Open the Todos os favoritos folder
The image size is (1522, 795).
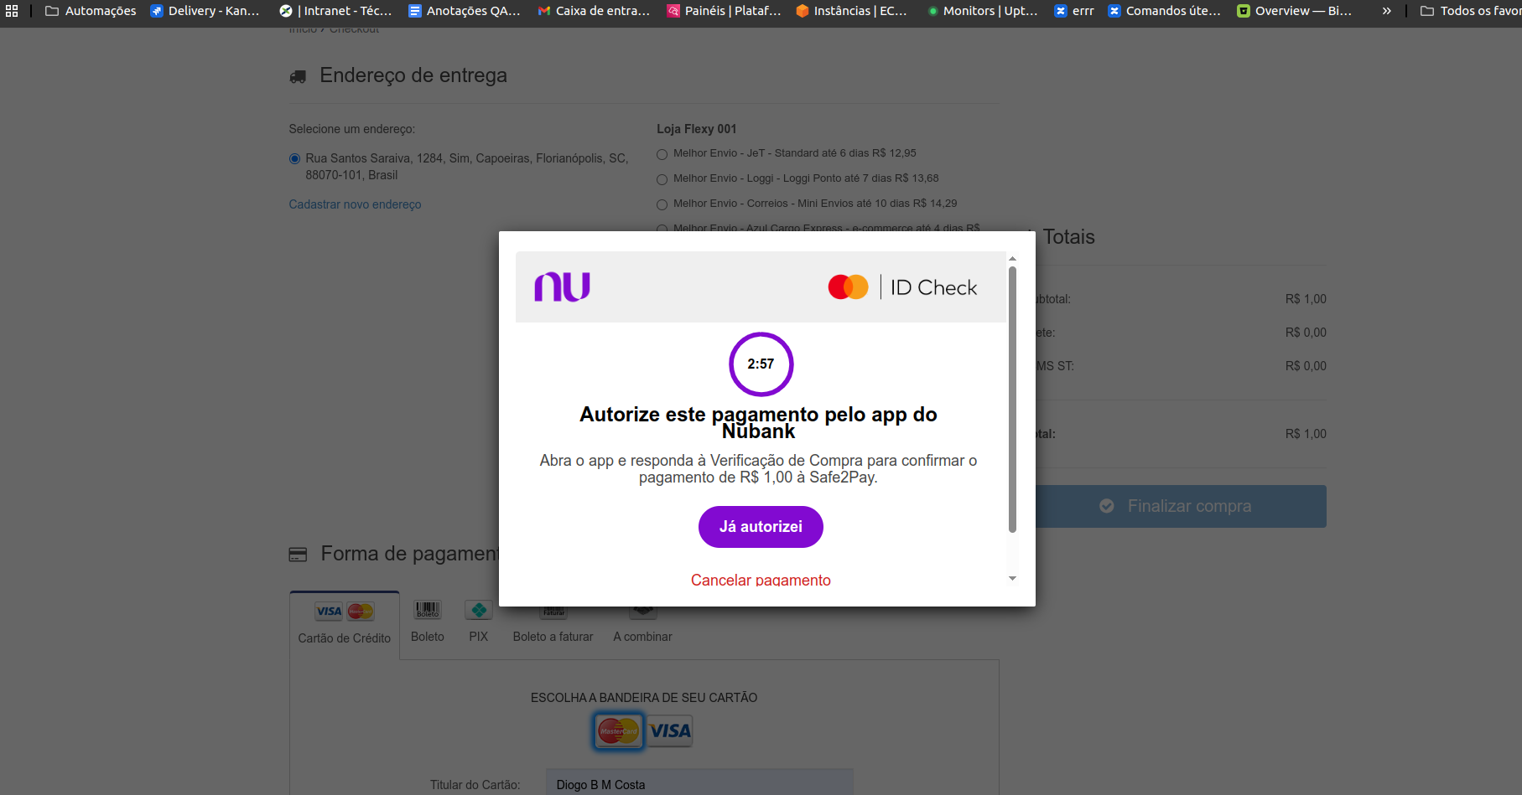point(1471,11)
